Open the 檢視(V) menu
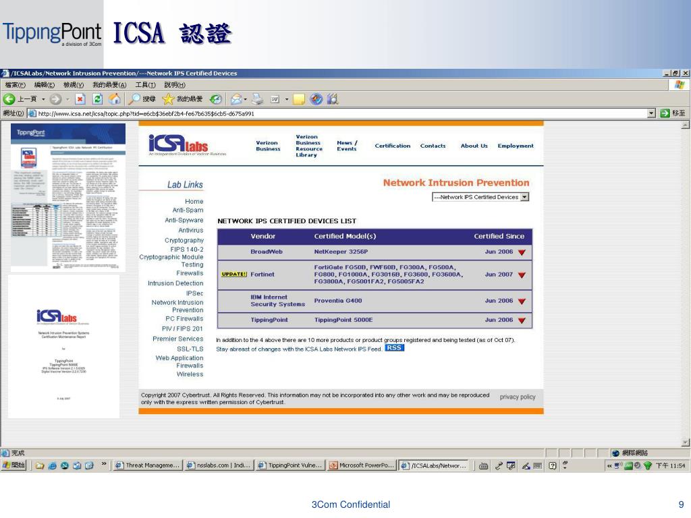This screenshot has width=691, height=518. click(74, 85)
